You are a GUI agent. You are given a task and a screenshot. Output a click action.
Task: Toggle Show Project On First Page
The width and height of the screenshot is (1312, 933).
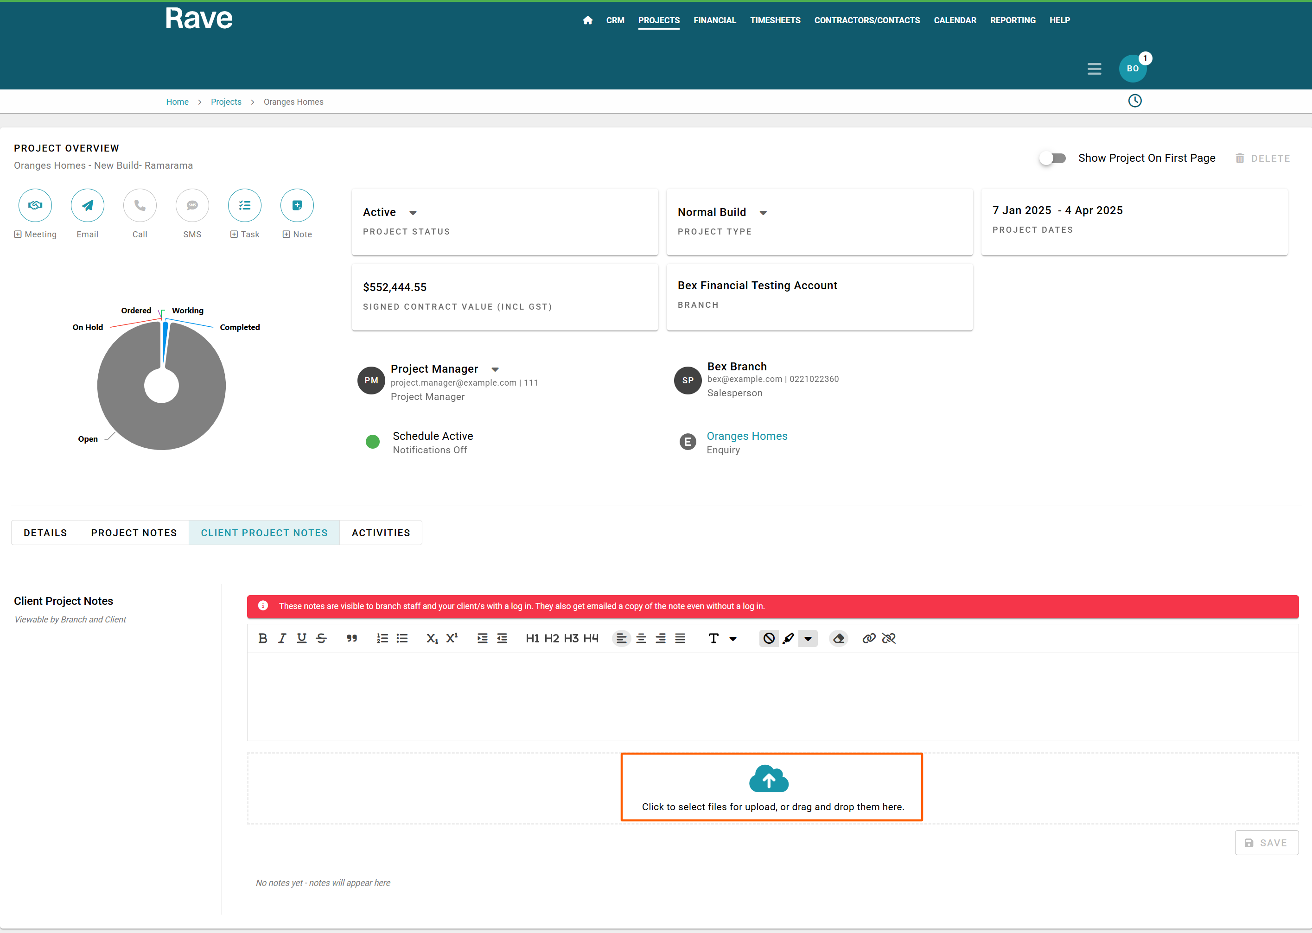pyautogui.click(x=1052, y=158)
